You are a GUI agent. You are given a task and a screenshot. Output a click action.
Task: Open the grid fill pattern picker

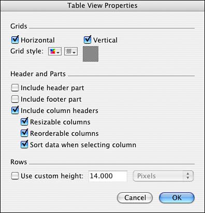coord(71,51)
